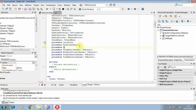Open Windows Explorer folder on taskbar
Viewport: 196px width, 110px height.
(x=40, y=107)
